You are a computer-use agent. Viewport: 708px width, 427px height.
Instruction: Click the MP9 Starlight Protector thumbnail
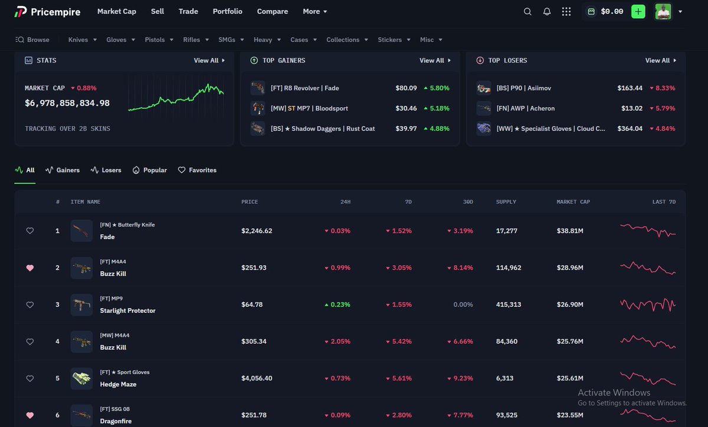pos(81,304)
